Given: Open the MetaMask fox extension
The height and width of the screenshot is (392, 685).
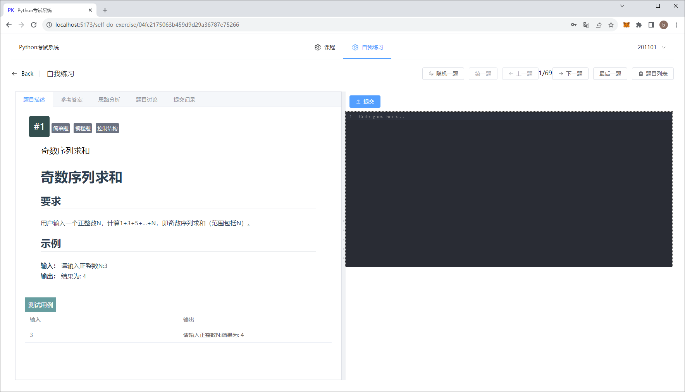Looking at the screenshot, I should pyautogui.click(x=626, y=25).
